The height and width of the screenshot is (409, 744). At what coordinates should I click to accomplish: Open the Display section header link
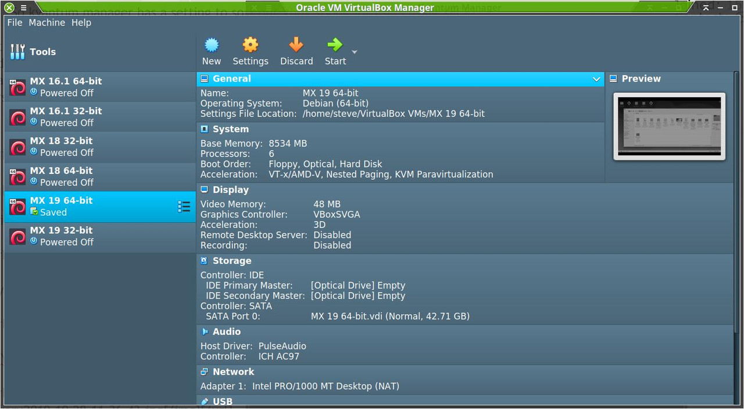click(231, 190)
